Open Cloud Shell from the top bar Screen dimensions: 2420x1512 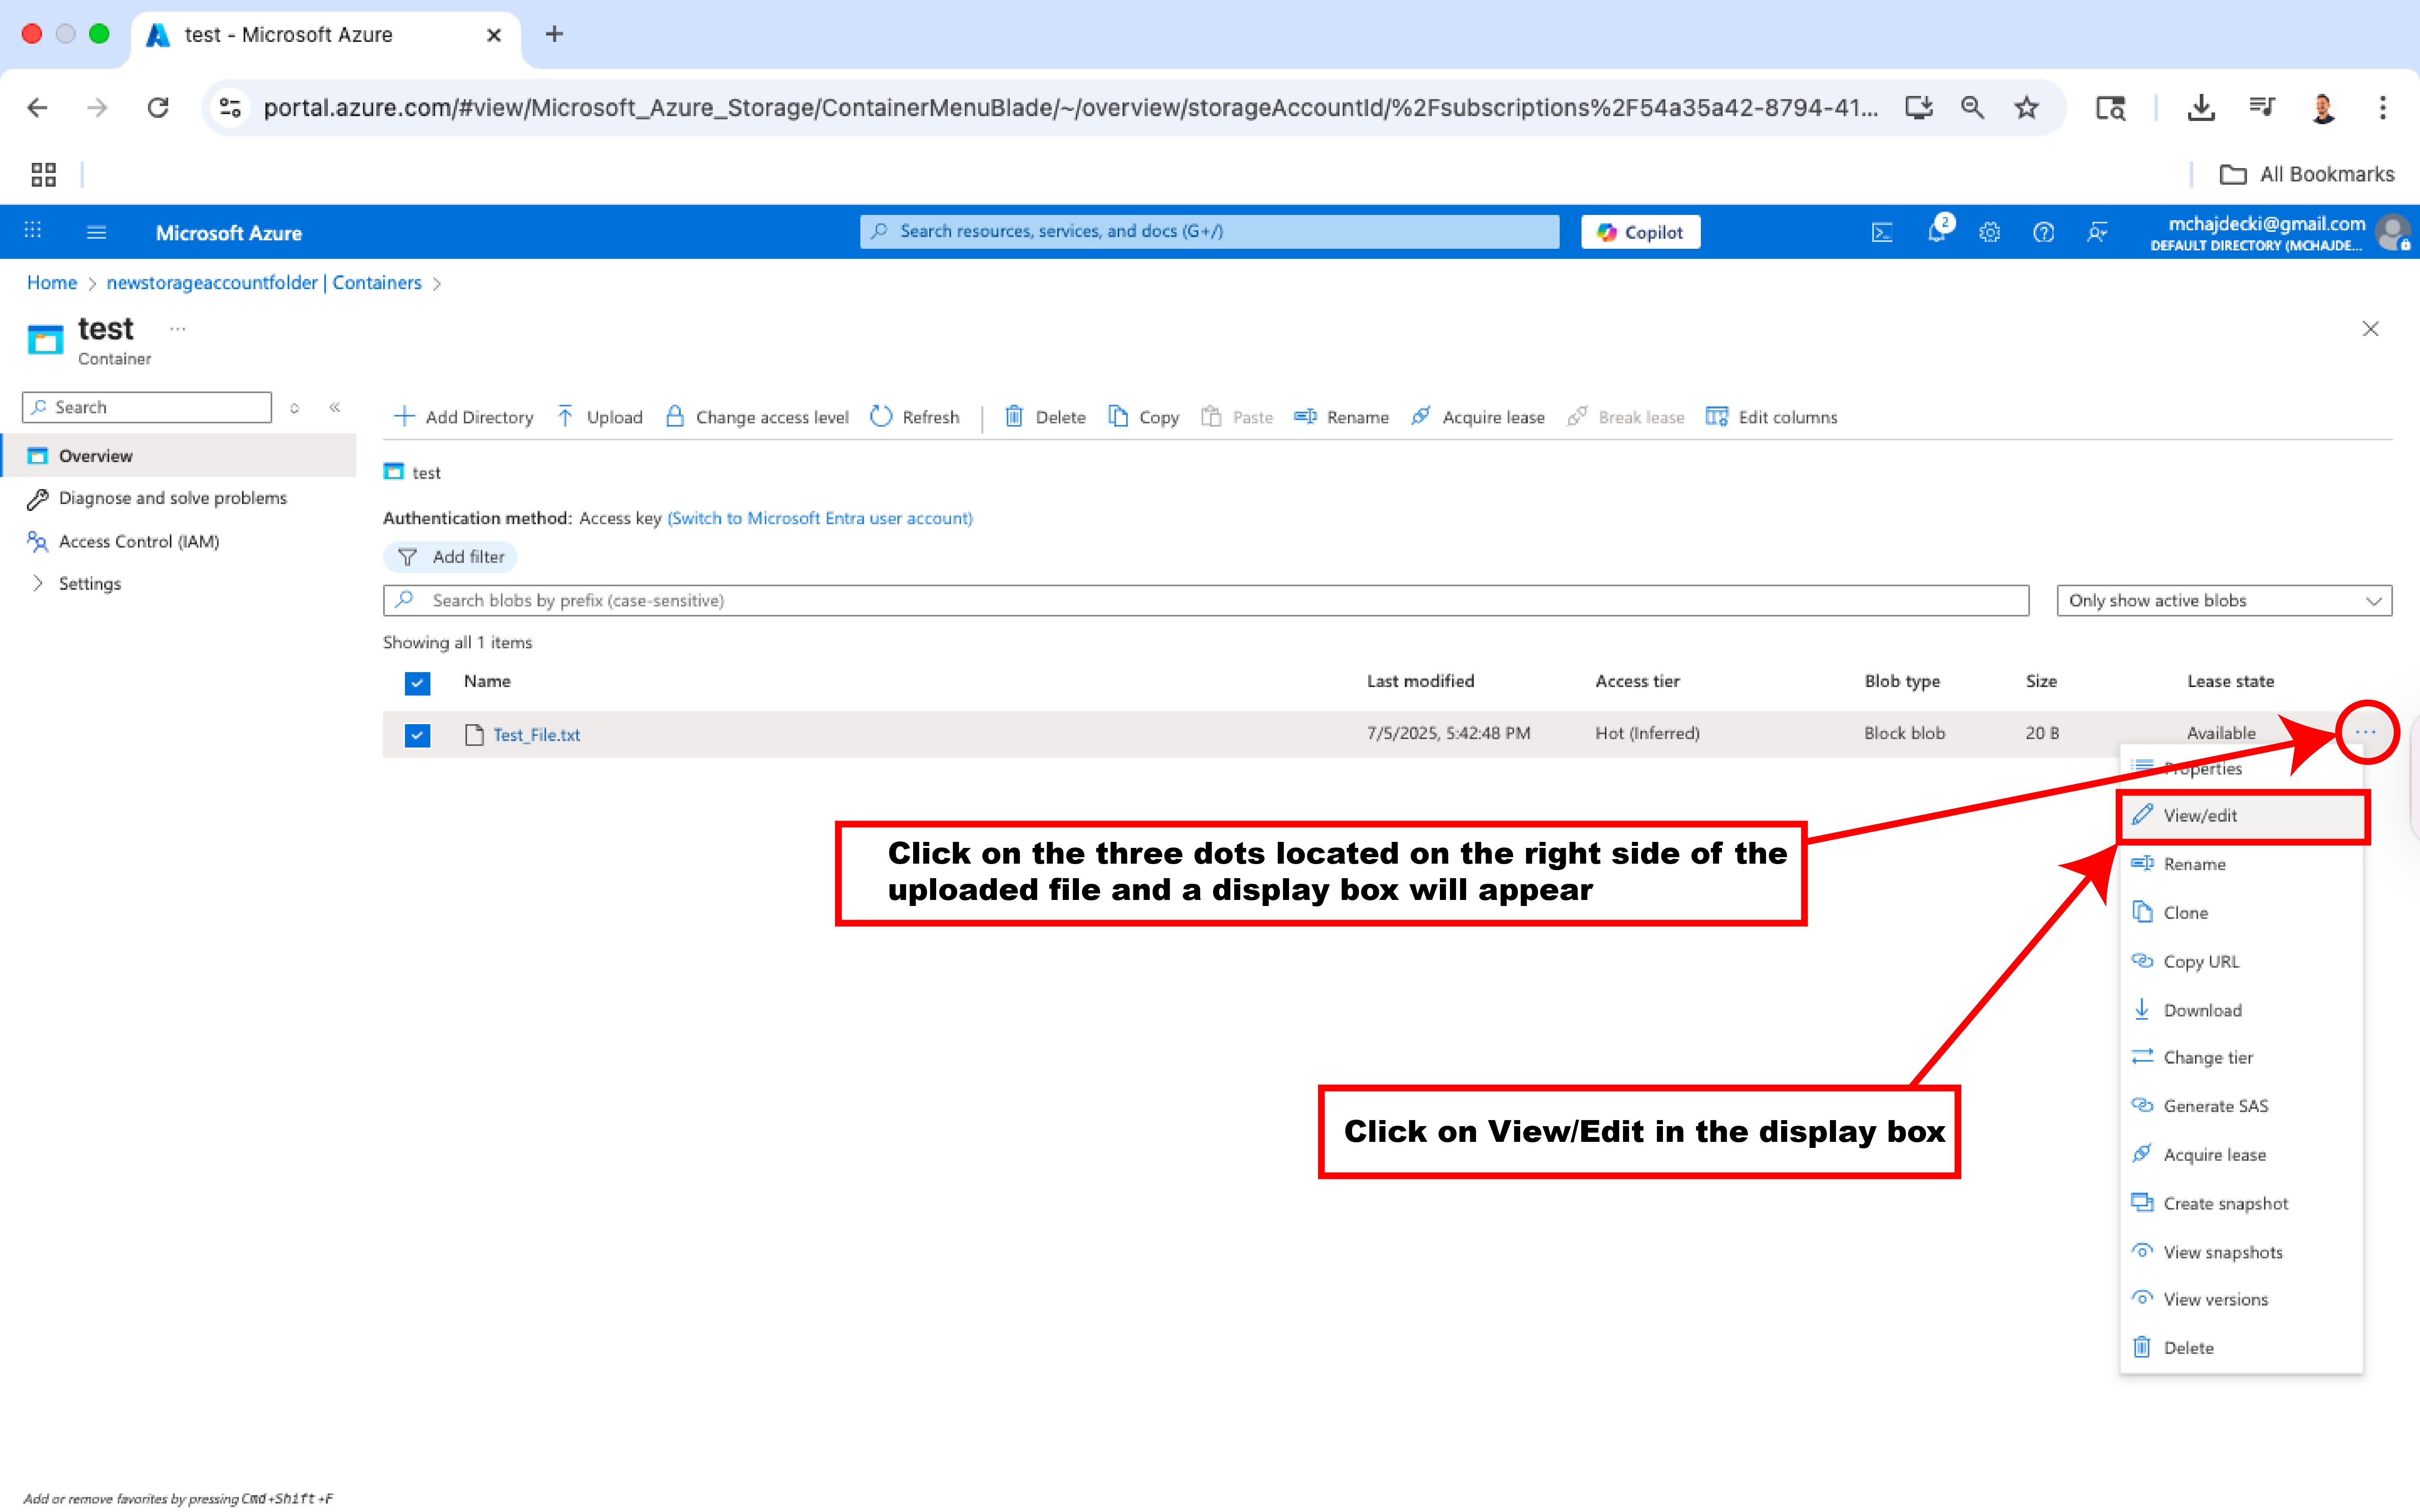tap(1881, 232)
